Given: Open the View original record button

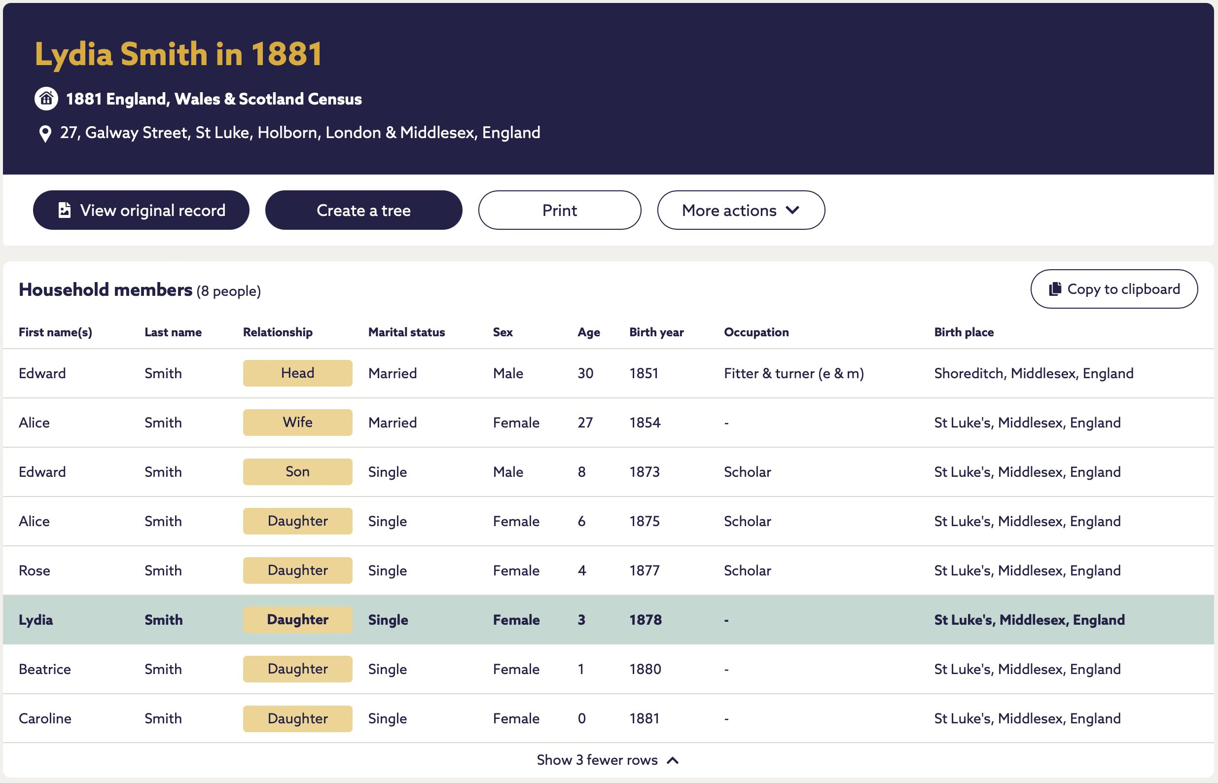Looking at the screenshot, I should tap(142, 210).
